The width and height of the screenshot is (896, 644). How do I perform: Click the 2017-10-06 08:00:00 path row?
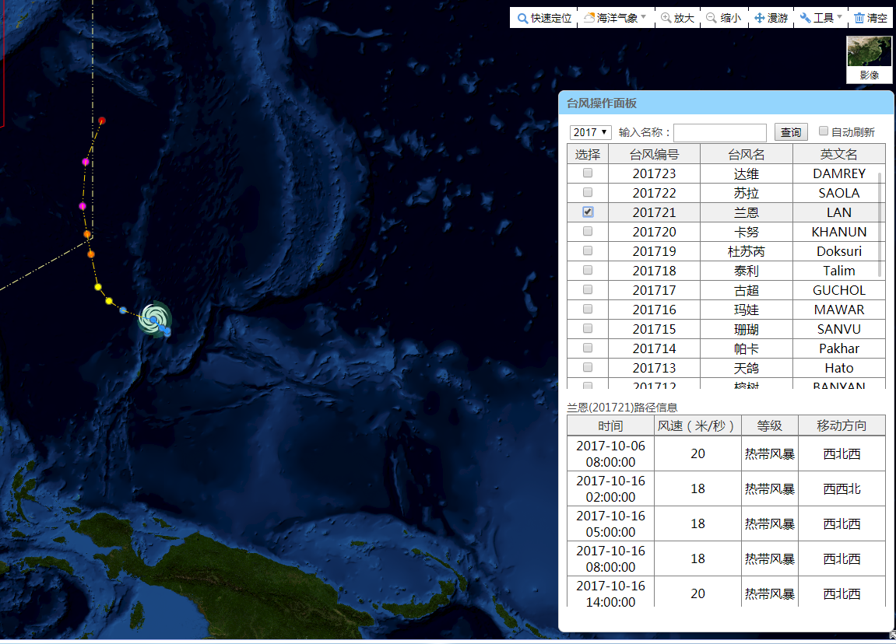726,454
